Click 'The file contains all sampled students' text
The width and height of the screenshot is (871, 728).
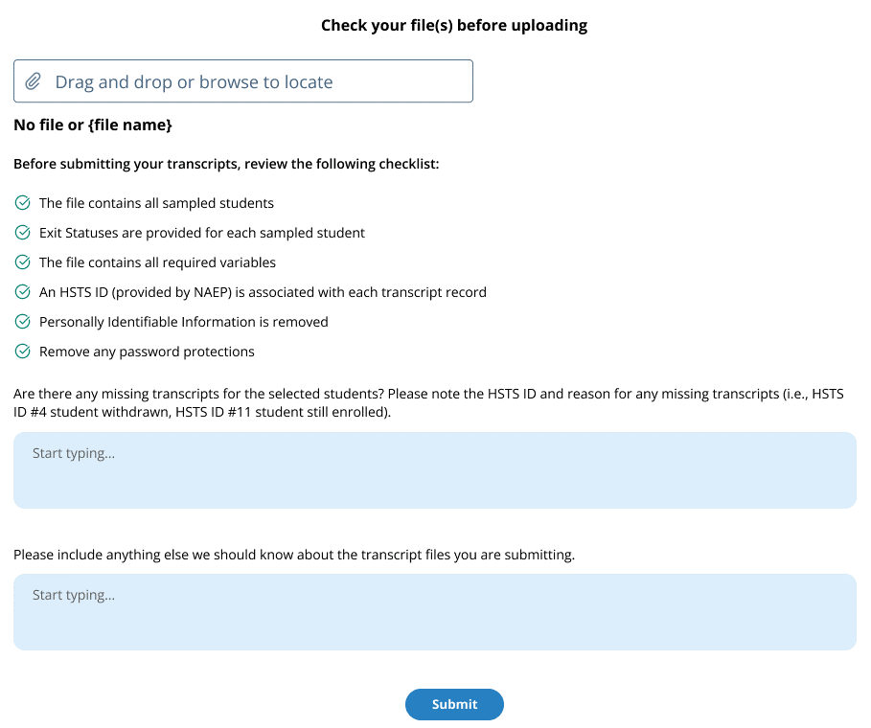click(x=156, y=203)
